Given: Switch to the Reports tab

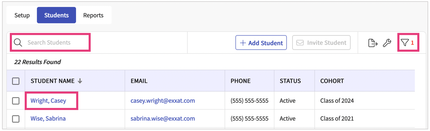Looking at the screenshot, I should tap(93, 15).
